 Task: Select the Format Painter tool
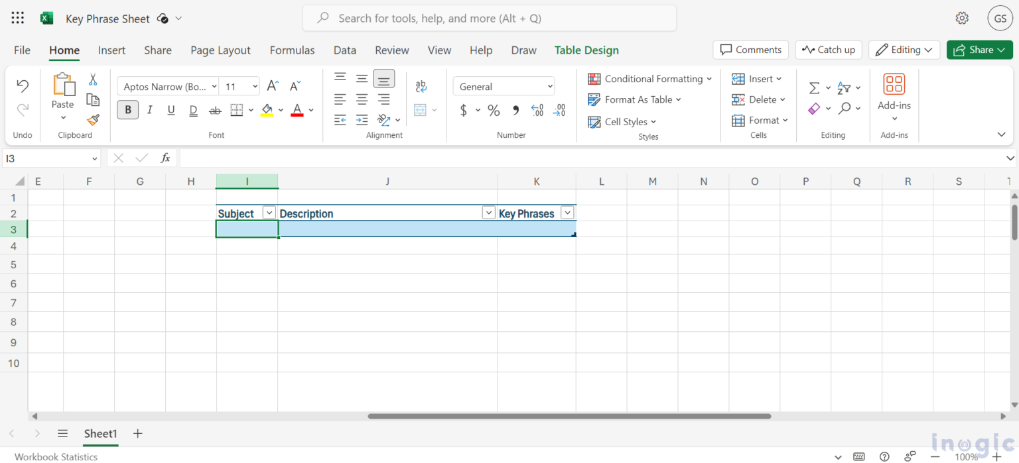92,121
